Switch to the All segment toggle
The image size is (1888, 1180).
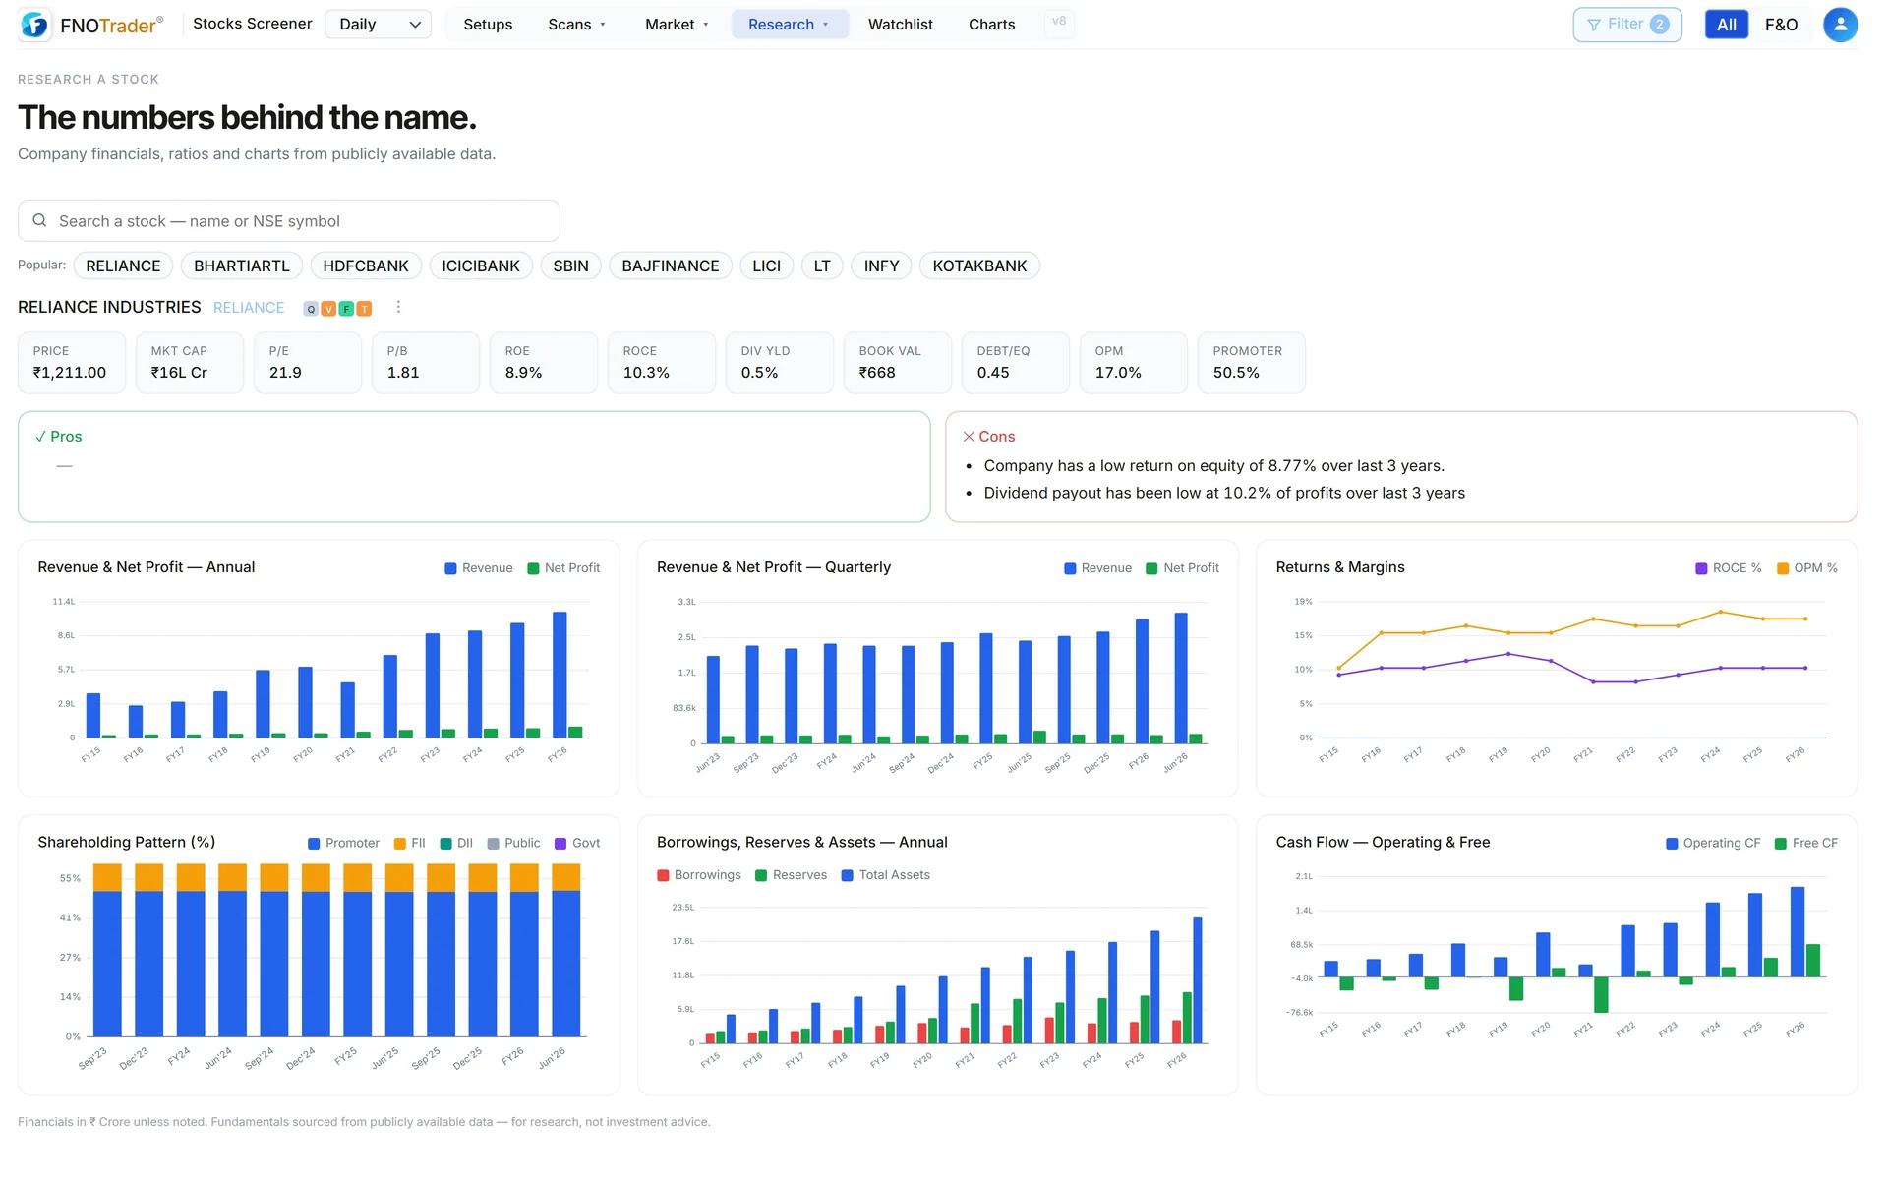[1726, 25]
